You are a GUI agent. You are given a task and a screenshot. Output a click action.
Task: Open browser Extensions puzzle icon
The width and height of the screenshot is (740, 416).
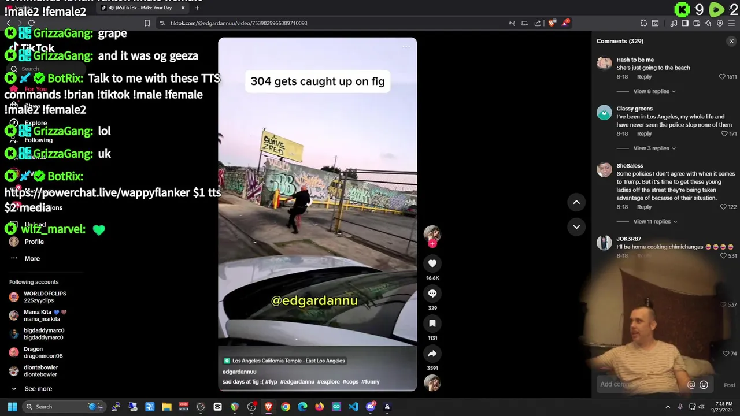click(643, 23)
